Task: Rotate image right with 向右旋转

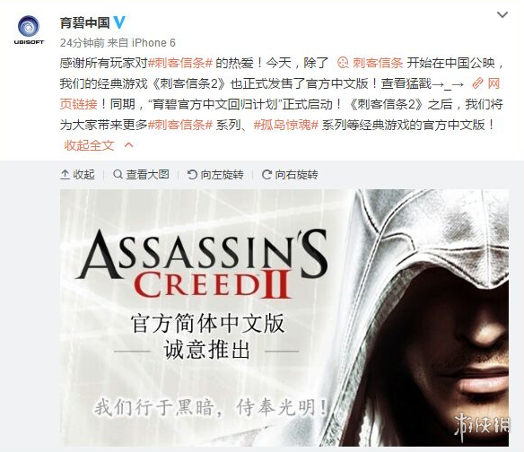Action: pos(290,174)
